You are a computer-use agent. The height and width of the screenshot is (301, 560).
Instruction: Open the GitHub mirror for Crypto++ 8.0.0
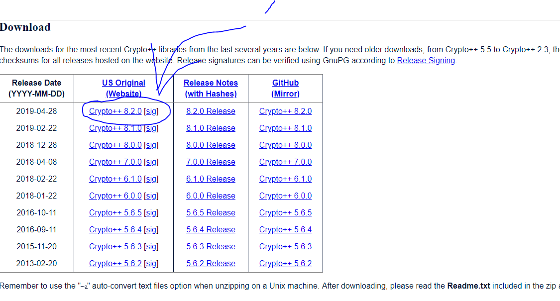[x=285, y=145]
